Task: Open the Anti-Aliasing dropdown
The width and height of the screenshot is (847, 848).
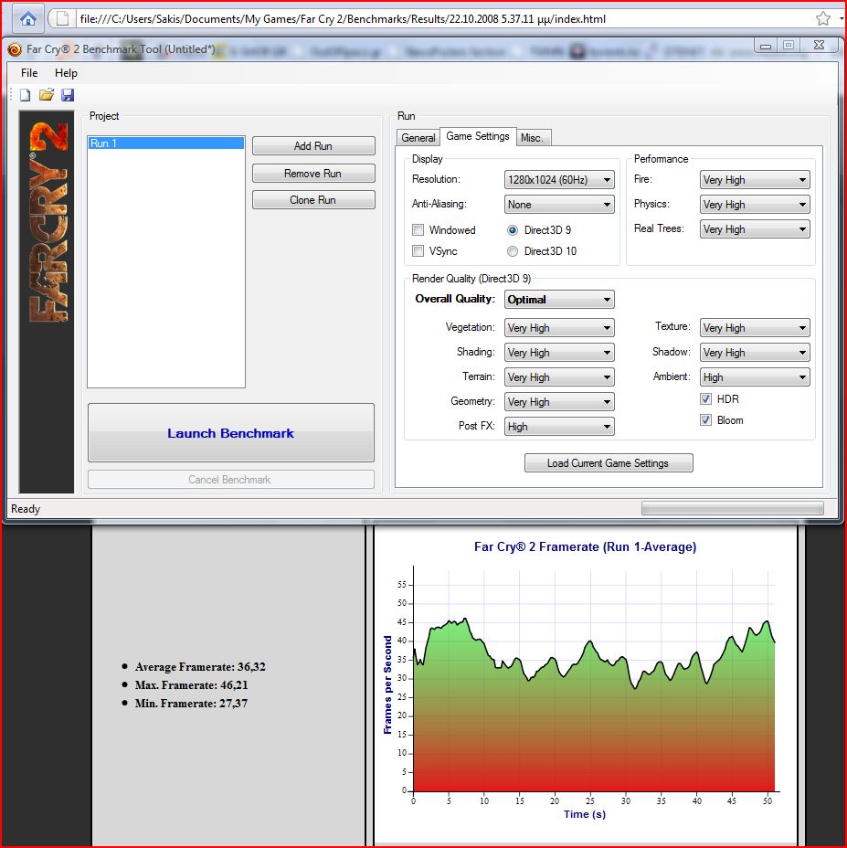Action: point(559,205)
